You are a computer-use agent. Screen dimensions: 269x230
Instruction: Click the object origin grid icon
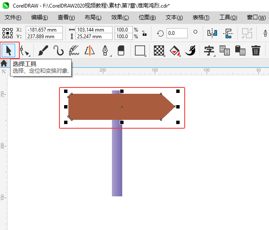tap(7, 33)
